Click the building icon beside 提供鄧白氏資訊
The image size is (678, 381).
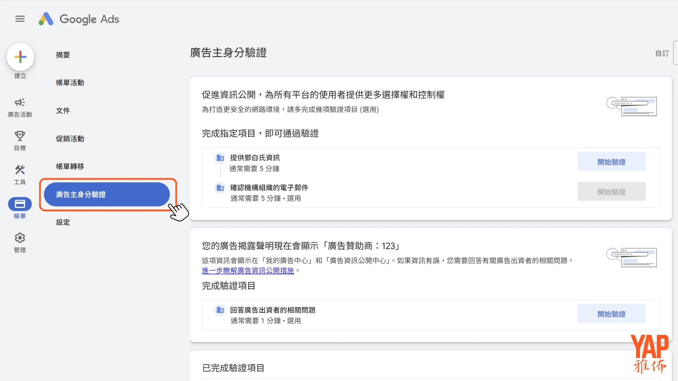click(220, 158)
